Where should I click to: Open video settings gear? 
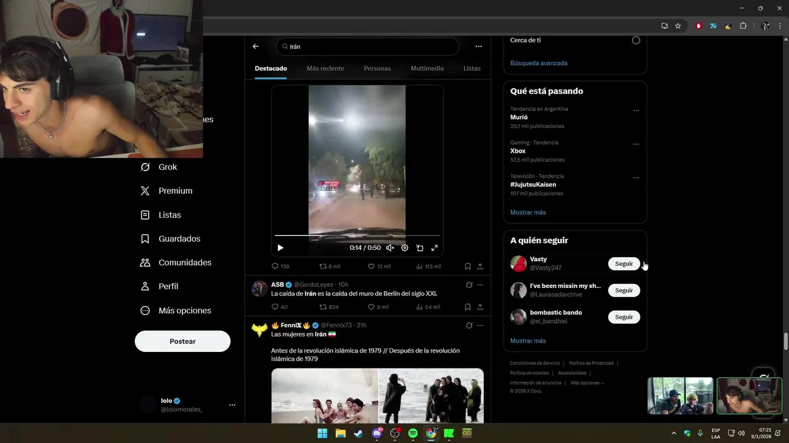pos(405,248)
